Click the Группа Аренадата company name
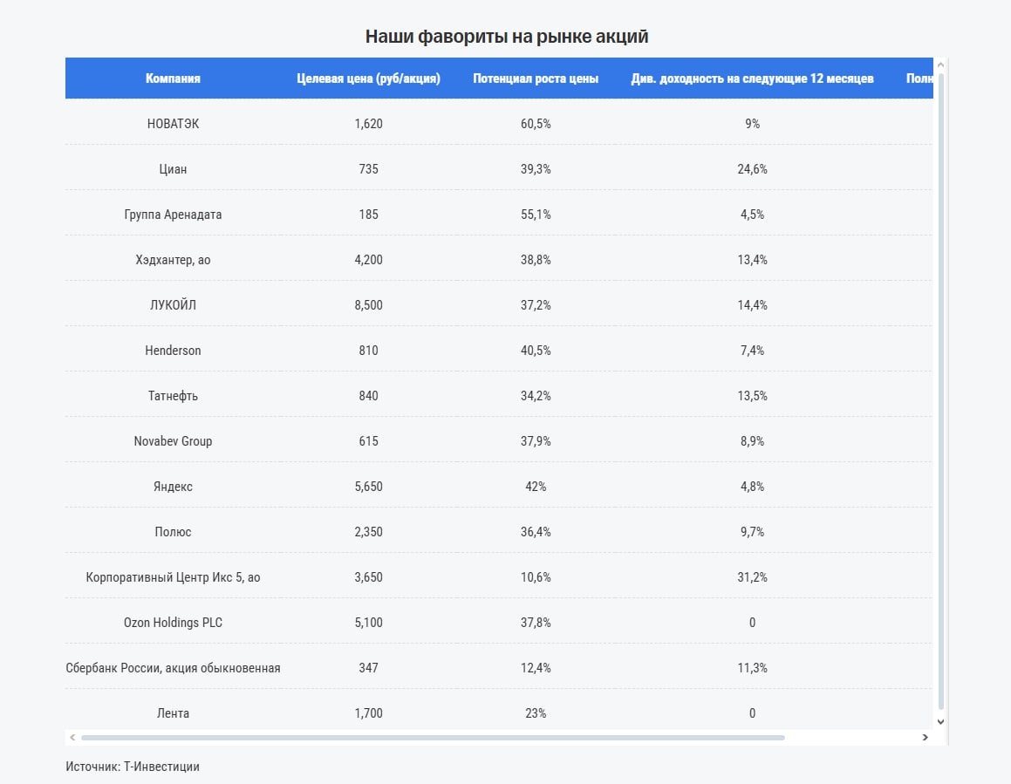The height and width of the screenshot is (784, 1011). pyautogui.click(x=173, y=215)
